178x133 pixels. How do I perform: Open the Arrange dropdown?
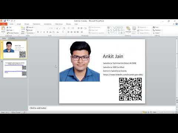point(128,30)
